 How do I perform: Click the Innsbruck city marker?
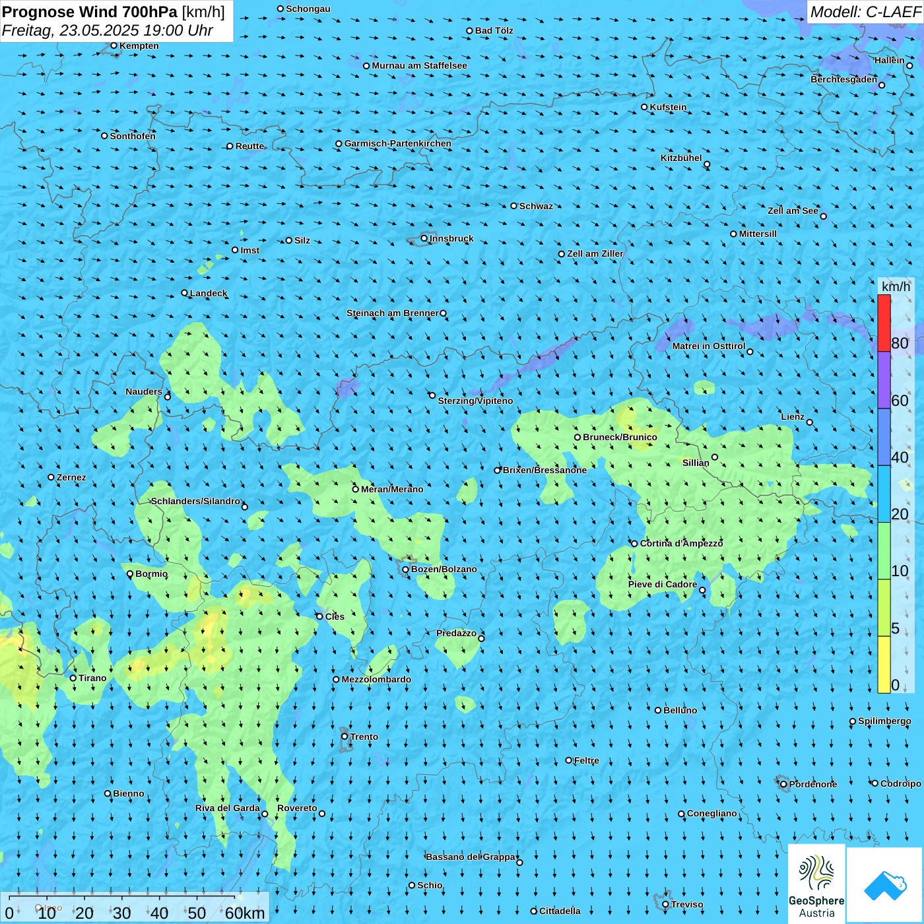(424, 238)
